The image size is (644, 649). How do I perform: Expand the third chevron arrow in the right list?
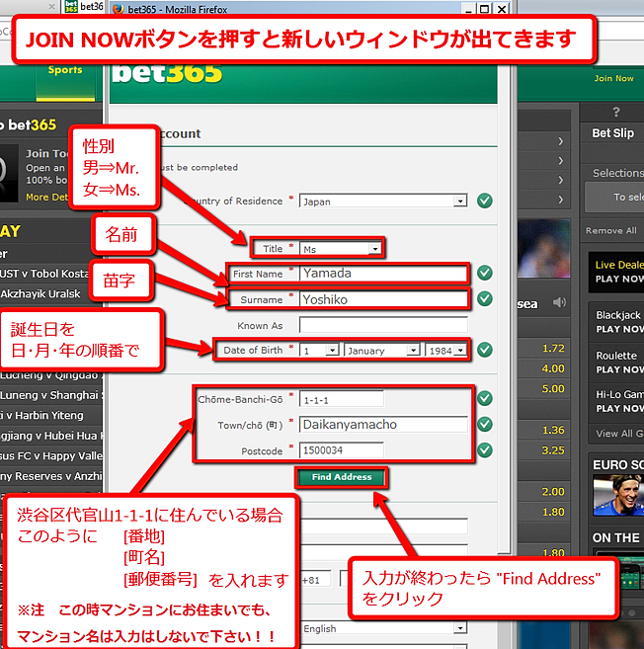click(x=560, y=180)
